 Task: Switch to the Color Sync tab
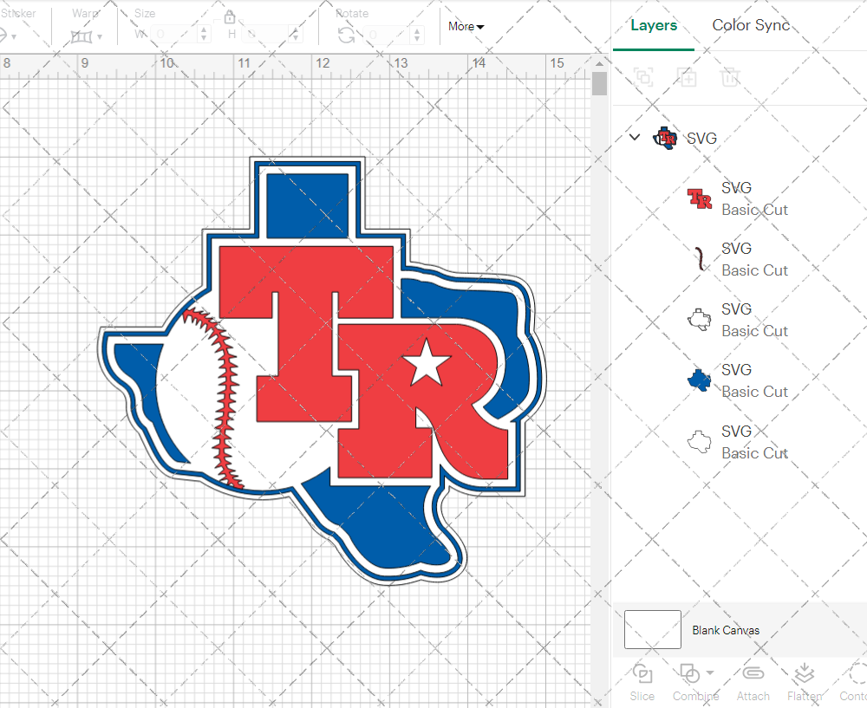[750, 25]
